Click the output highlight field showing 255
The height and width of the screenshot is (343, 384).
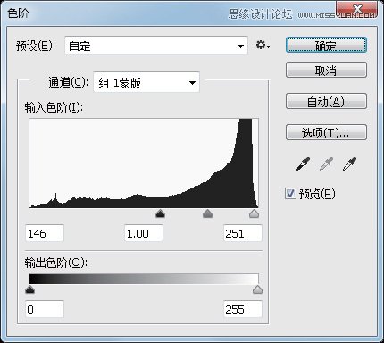coord(243,309)
